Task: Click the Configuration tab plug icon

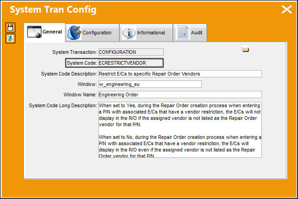Action: 74,33
